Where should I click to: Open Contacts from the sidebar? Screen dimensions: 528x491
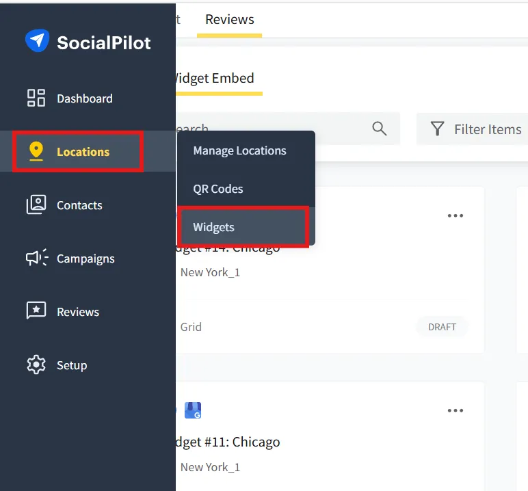(x=79, y=205)
